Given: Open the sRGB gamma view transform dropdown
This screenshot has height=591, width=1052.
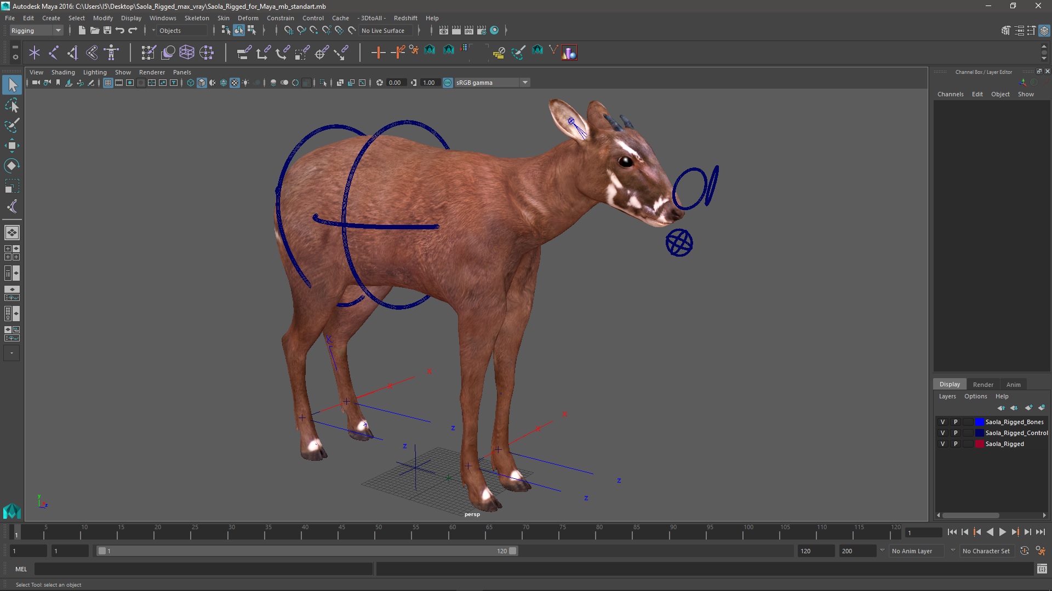Looking at the screenshot, I should 492,83.
